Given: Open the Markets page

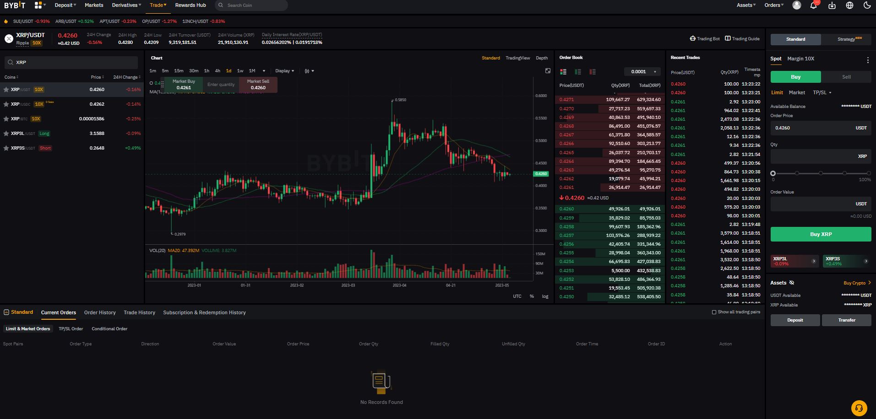Looking at the screenshot, I should (94, 5).
